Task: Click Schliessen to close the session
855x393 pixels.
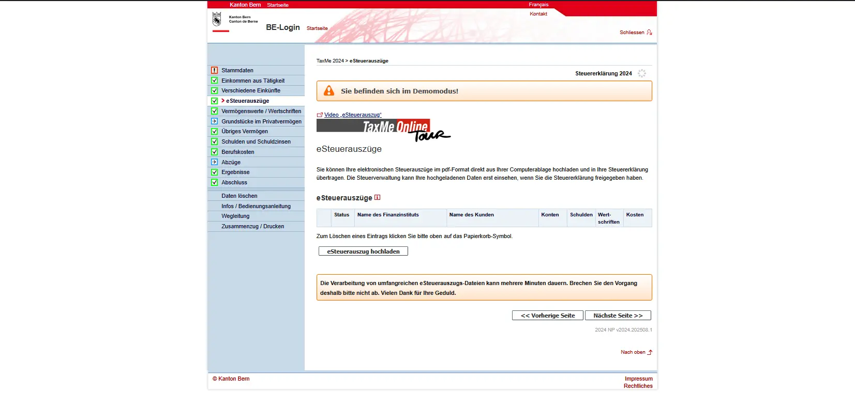Action: tap(632, 32)
